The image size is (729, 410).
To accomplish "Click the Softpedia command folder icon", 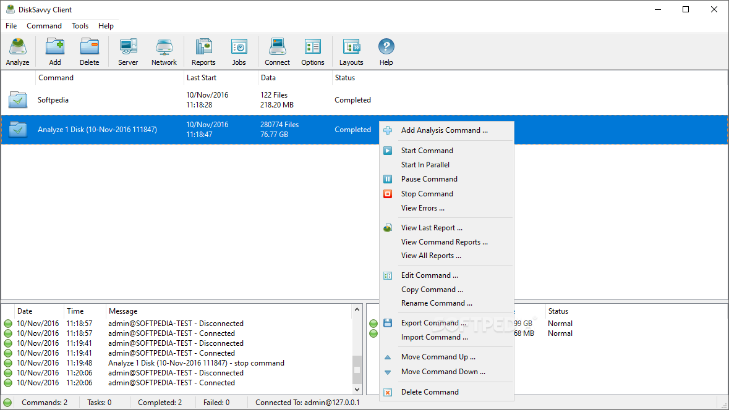I will point(18,99).
